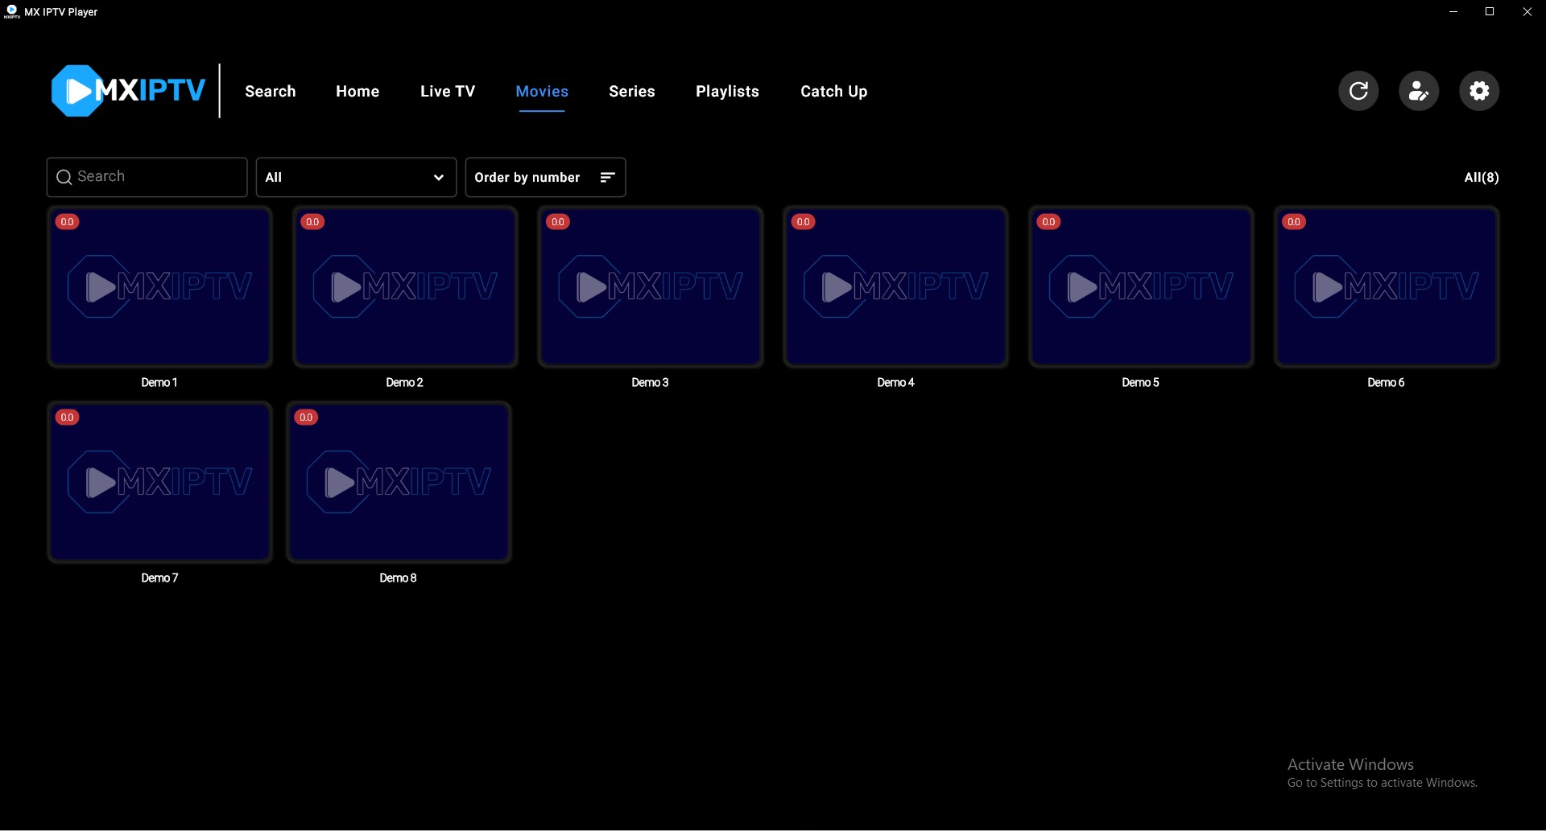Screen dimensions: 1546x831
Task: Select the Demo 7 movie thumbnail
Action: click(159, 483)
